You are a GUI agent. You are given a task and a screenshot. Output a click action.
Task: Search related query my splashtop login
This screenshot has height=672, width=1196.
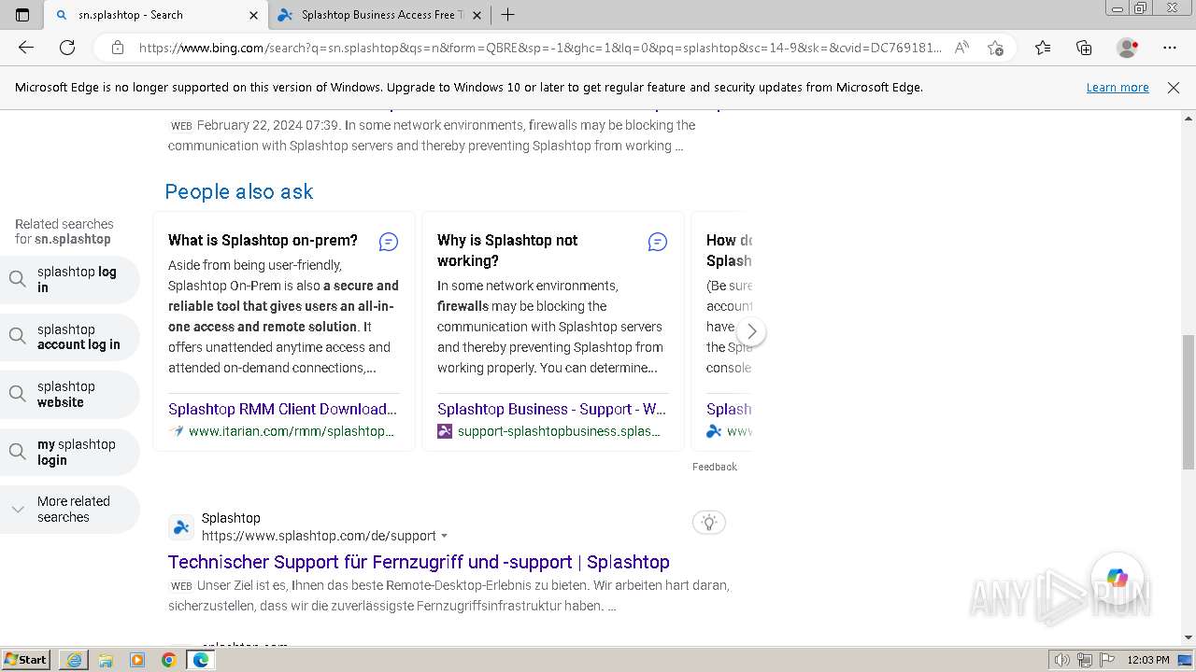pos(70,452)
